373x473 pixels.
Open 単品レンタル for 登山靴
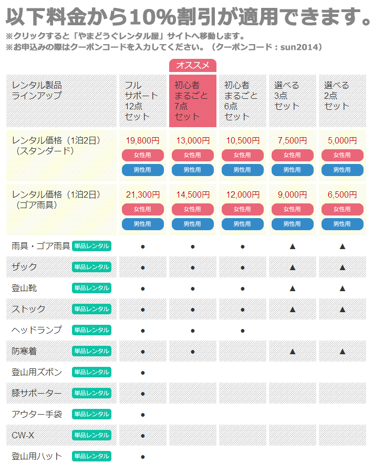[x=91, y=288]
